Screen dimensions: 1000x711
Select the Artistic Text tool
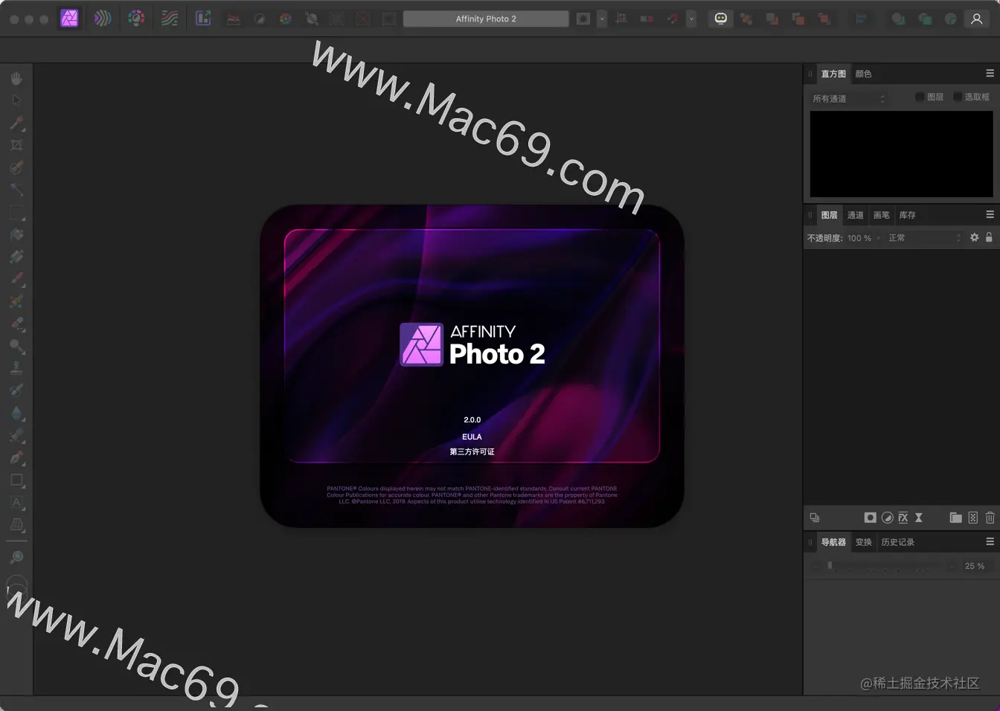pyautogui.click(x=16, y=503)
